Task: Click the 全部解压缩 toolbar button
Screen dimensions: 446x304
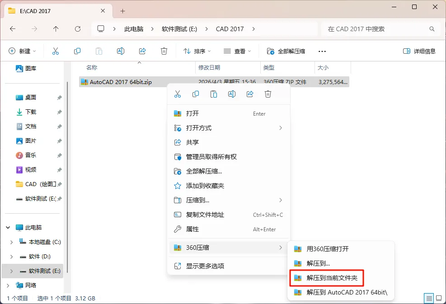Action: [x=286, y=51]
